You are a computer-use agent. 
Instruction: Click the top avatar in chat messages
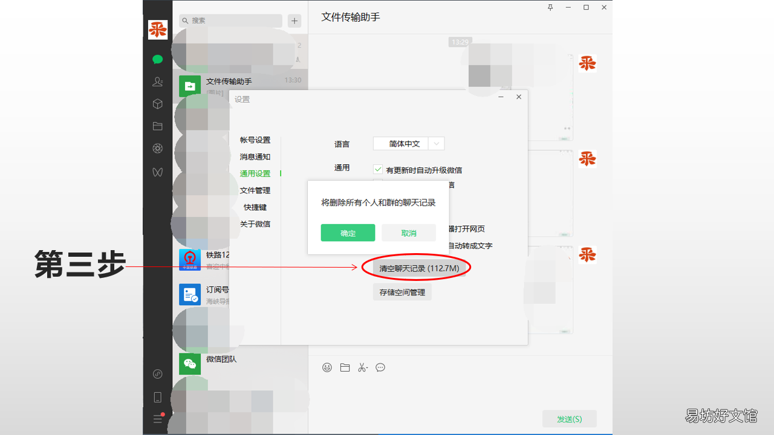click(587, 63)
